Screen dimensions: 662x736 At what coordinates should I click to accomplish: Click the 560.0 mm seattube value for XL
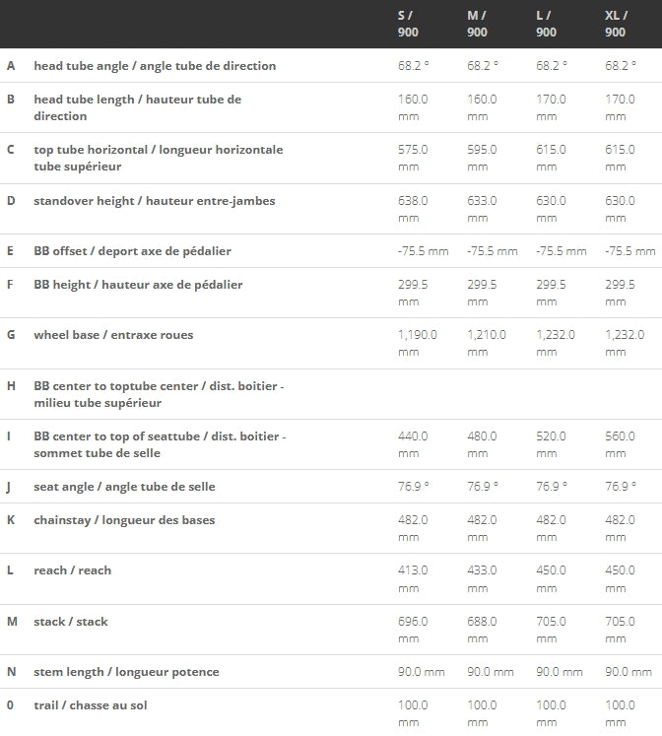point(621,444)
